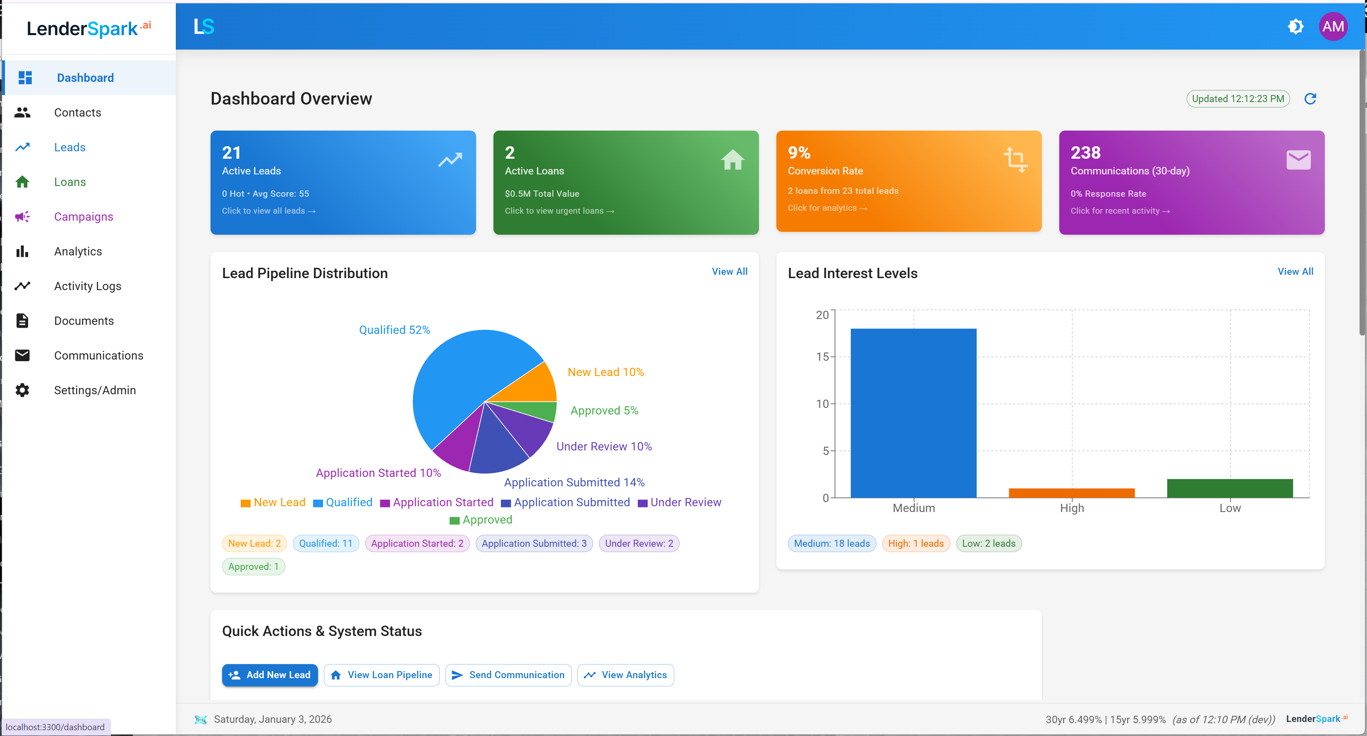1367x736 pixels.
Task: Click the Settings/Admin gear icon
Action: point(22,390)
